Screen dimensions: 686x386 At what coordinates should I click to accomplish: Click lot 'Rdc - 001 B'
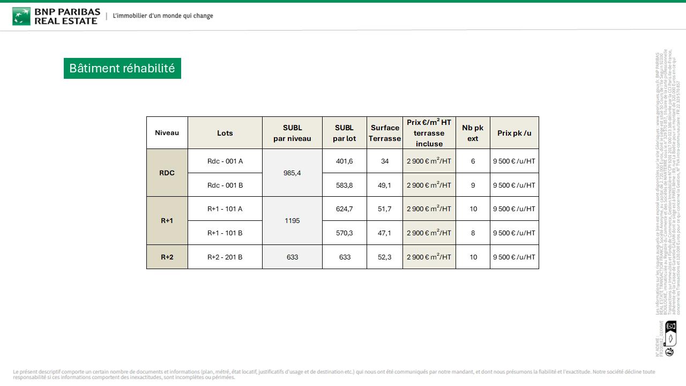(x=225, y=185)
